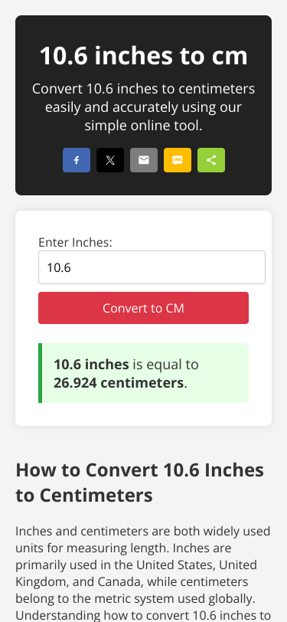Click the "Enter Inches:" label
Screen dimensions: 287x622
[75, 242]
